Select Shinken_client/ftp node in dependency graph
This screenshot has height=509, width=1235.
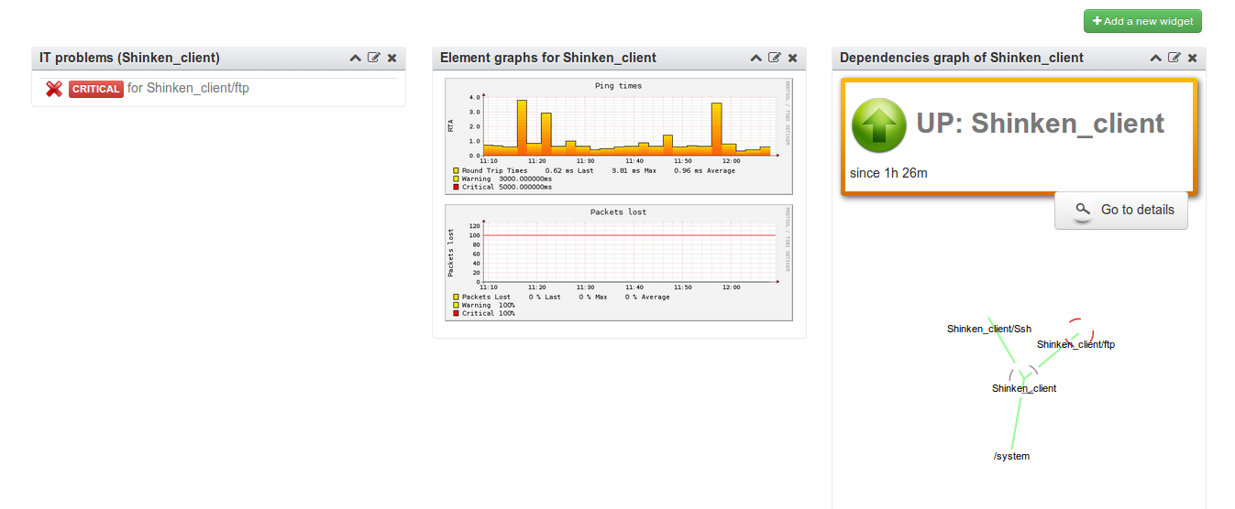coord(1075,345)
